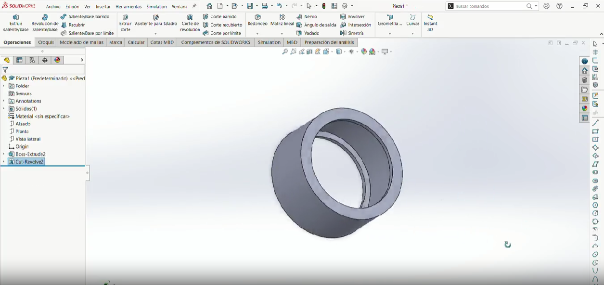This screenshot has width=604, height=285.
Task: Open Edición menu
Action: pyautogui.click(x=72, y=7)
